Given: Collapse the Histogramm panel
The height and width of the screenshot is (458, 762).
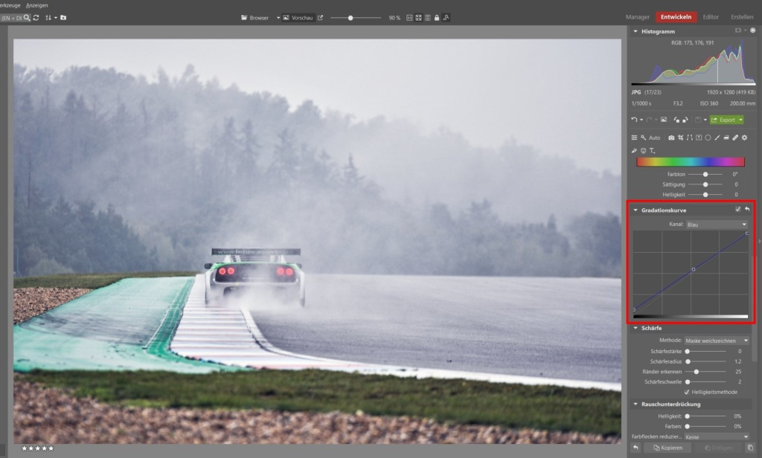Looking at the screenshot, I should [635, 31].
